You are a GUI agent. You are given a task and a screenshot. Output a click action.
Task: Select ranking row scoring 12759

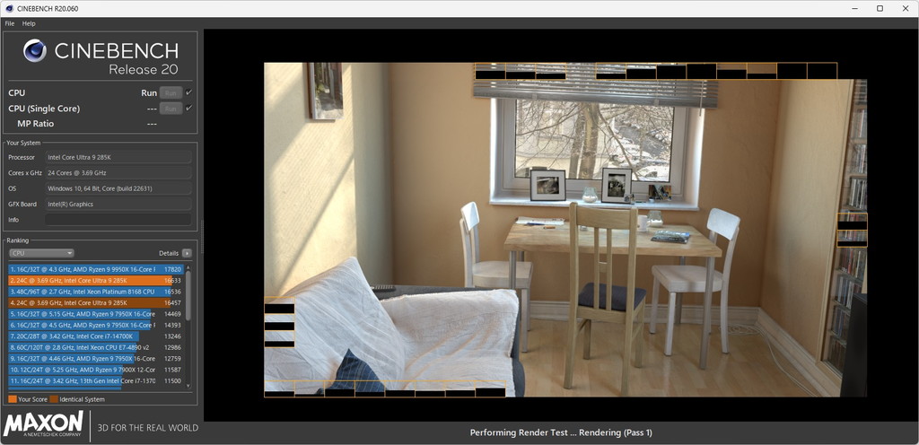tap(96, 358)
